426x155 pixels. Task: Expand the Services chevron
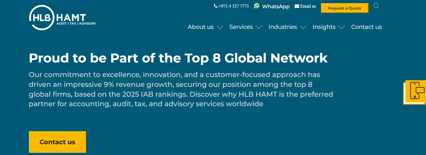click(x=259, y=28)
